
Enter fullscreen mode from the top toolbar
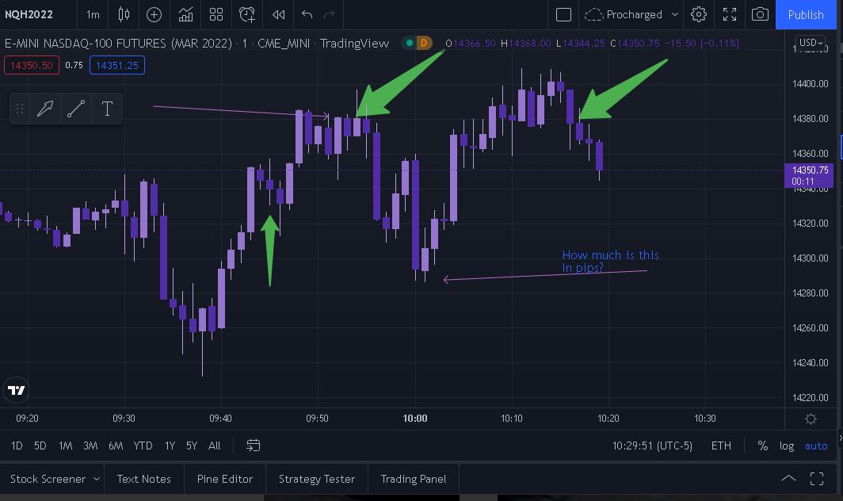pos(730,14)
